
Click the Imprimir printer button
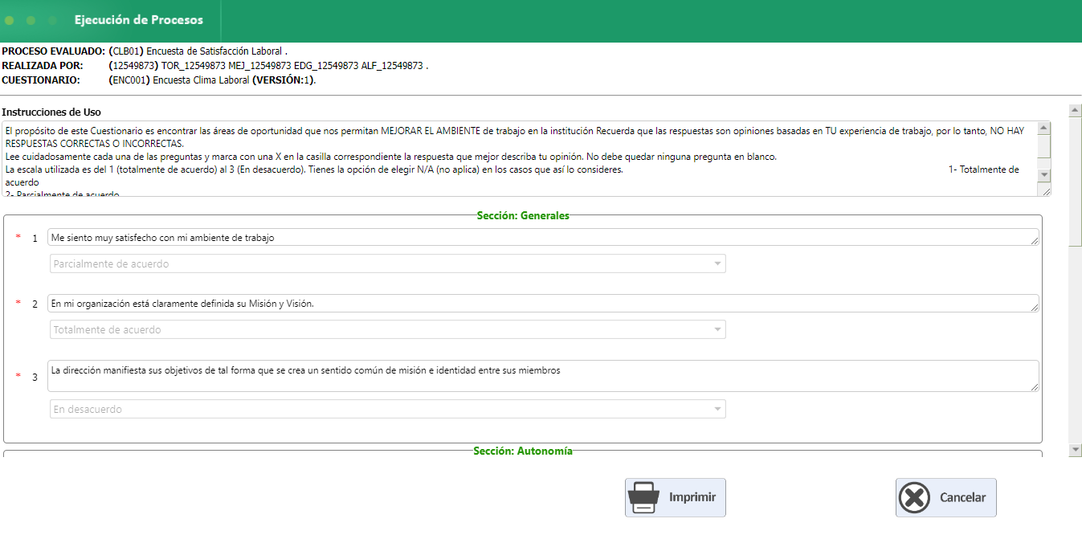point(675,497)
